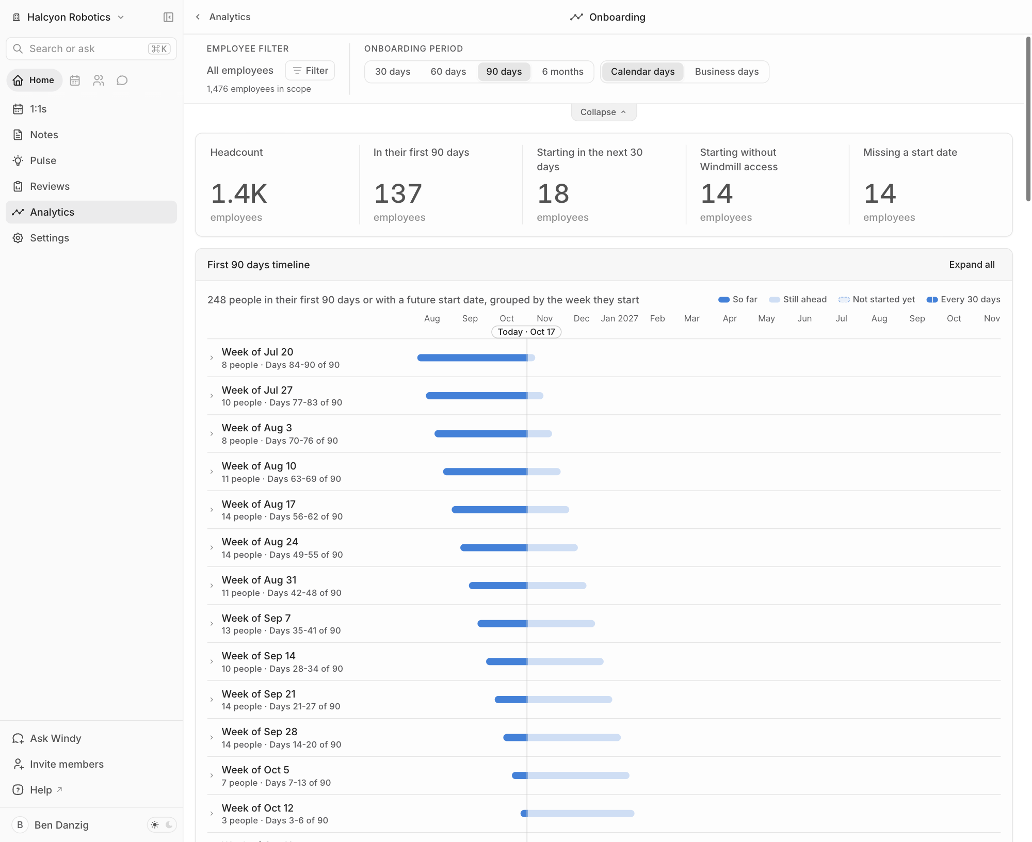The image size is (1032, 842).
Task: Collapse the sidebar panel icon
Action: click(x=168, y=17)
